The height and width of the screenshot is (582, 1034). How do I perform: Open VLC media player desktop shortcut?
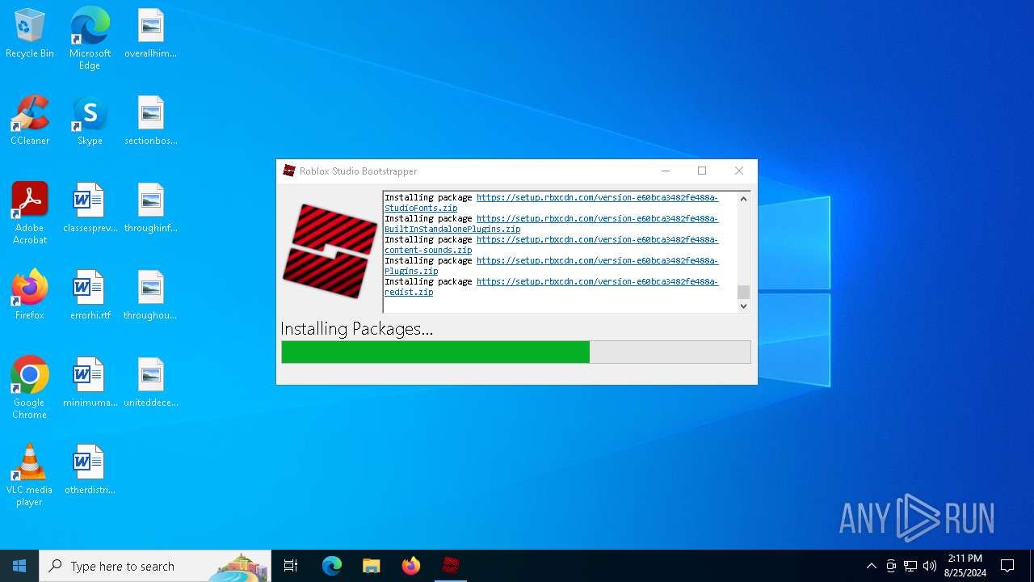point(30,475)
